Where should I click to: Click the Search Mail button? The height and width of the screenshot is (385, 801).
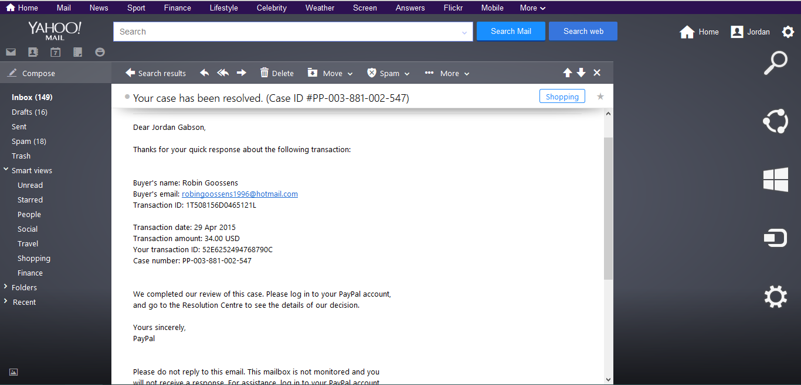511,31
